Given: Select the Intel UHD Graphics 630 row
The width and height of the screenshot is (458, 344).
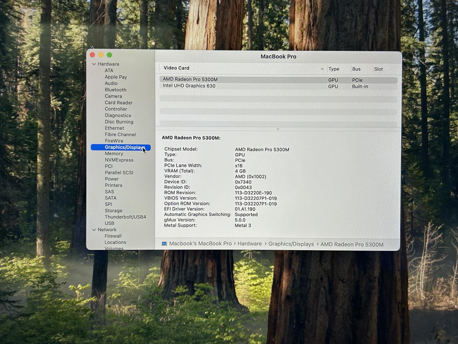Looking at the screenshot, I should point(278,86).
